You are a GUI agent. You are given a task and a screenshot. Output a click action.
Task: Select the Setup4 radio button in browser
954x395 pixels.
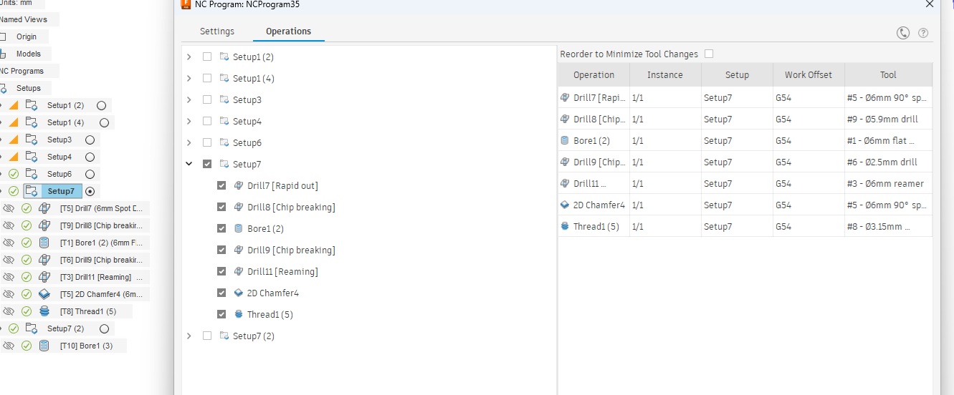tap(90, 157)
